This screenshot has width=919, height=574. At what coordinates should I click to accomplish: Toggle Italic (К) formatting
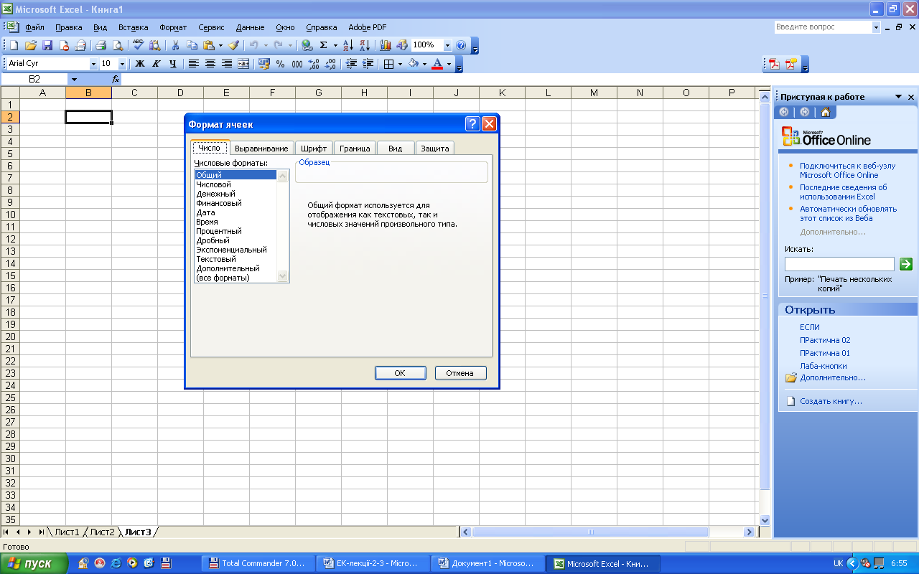pyautogui.click(x=157, y=64)
